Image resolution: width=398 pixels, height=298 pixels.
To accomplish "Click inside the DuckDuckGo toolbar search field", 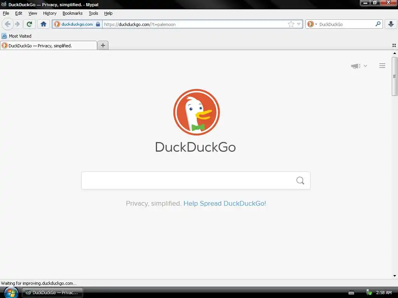I will coord(346,24).
